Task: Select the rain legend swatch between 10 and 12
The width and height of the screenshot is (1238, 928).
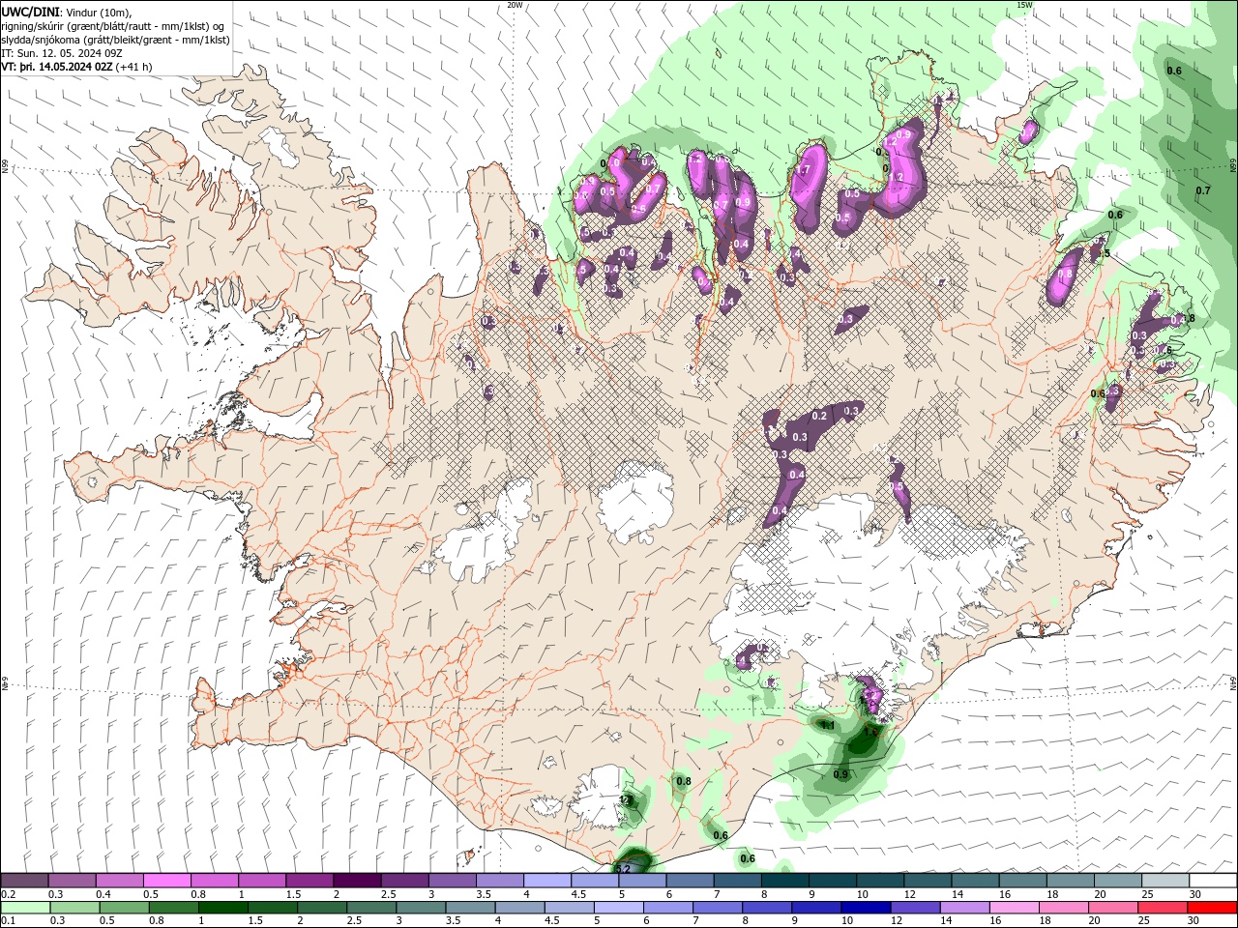Action: click(866, 908)
